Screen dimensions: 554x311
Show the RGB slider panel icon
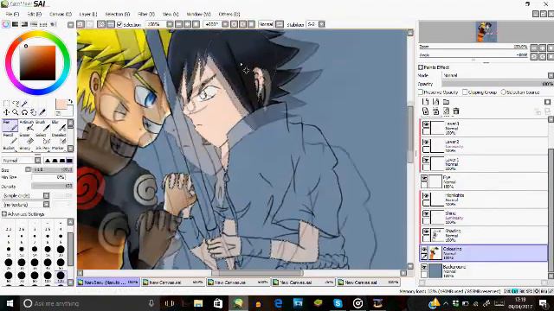click(x=16, y=24)
